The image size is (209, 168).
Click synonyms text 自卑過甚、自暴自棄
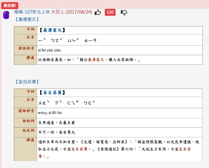[57, 123]
